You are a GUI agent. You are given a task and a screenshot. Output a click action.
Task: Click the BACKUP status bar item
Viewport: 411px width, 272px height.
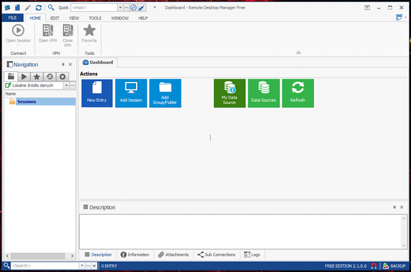(394, 266)
